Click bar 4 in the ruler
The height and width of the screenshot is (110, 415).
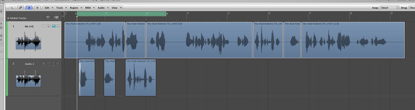[x=188, y=13]
